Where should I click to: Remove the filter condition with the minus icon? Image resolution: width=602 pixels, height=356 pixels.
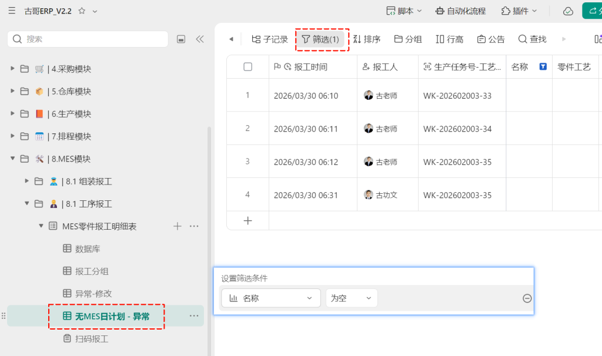click(527, 298)
